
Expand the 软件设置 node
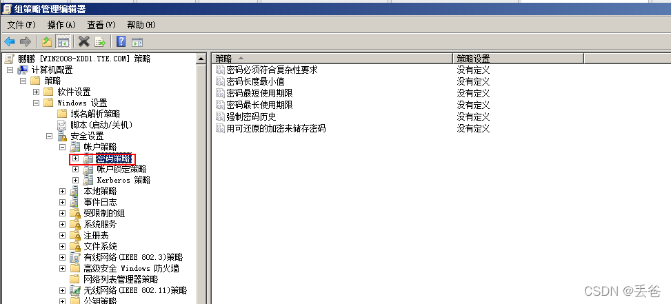(x=37, y=92)
